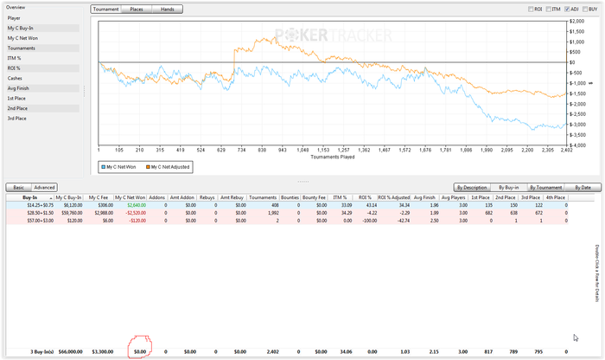Sort by ITM % column header
This screenshot has height=360, width=605.
pyautogui.click(x=340, y=197)
